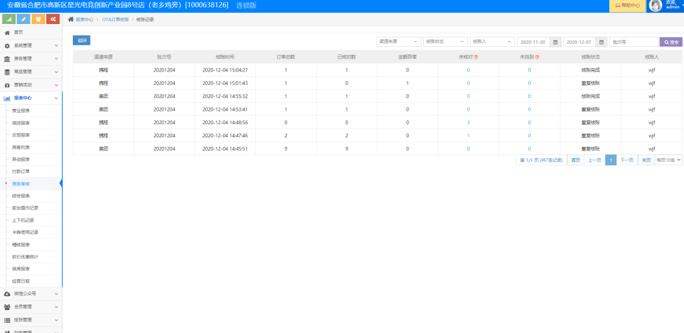Open calendar picker for end date 2020-12-07

602,42
